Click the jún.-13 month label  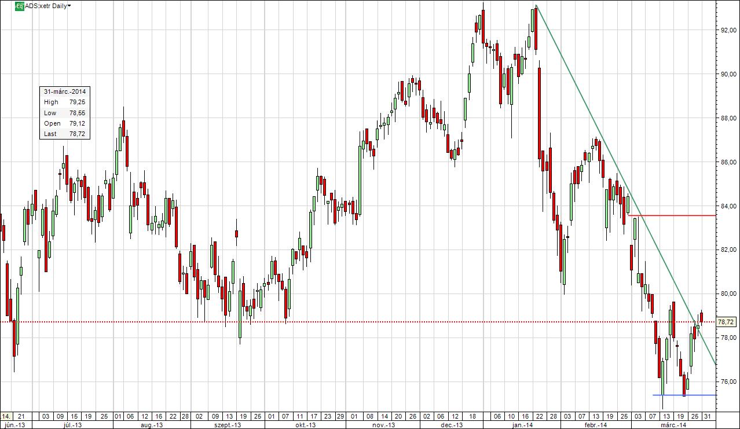click(14, 425)
